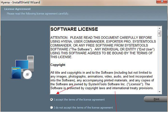Click the Print button
This screenshot has height=116, width=168.
(156, 99)
